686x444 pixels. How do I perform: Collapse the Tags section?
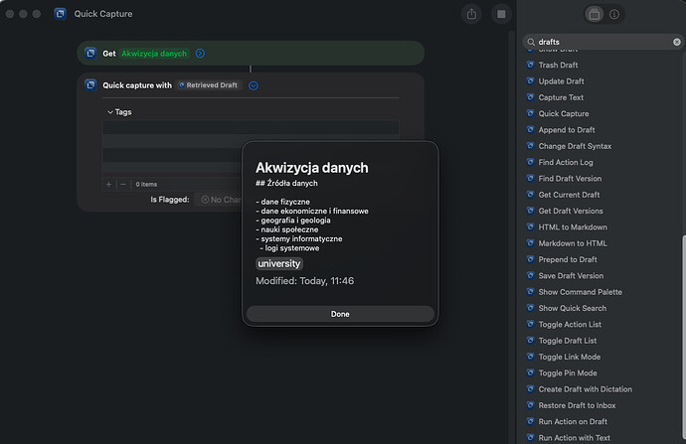click(x=110, y=112)
